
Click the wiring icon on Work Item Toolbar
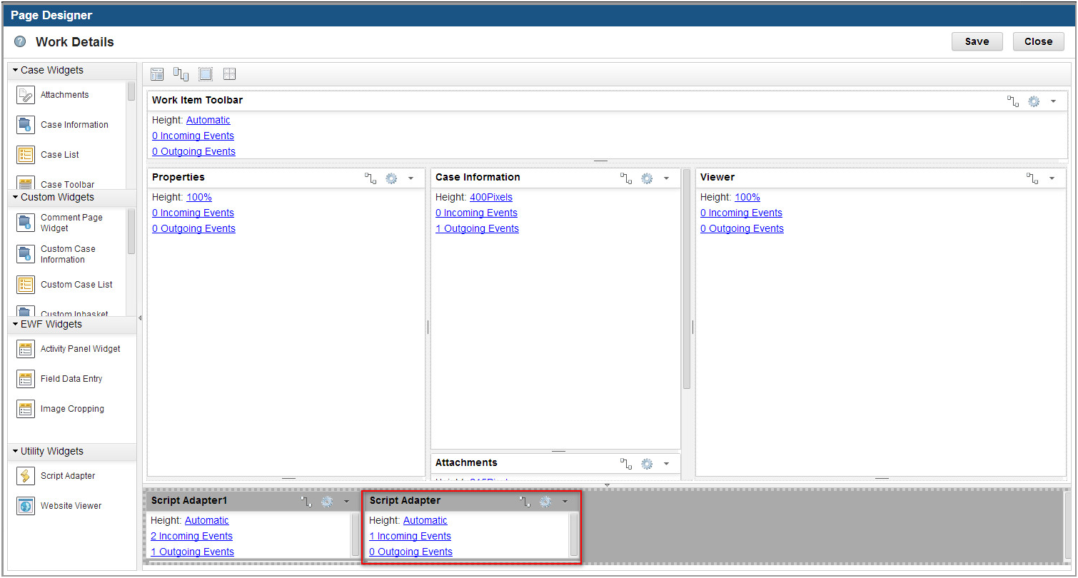tap(1012, 101)
